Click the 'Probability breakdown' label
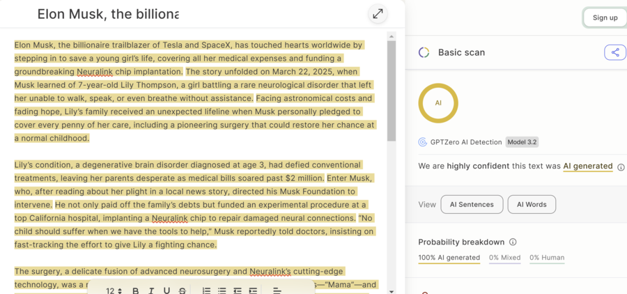Image resolution: width=627 pixels, height=294 pixels. [461, 242]
